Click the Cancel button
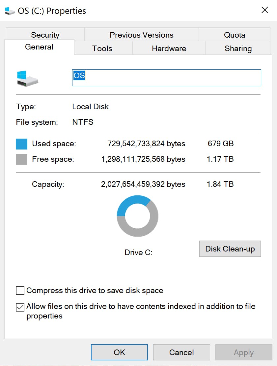This screenshot has height=366, width=277. tap(181, 352)
